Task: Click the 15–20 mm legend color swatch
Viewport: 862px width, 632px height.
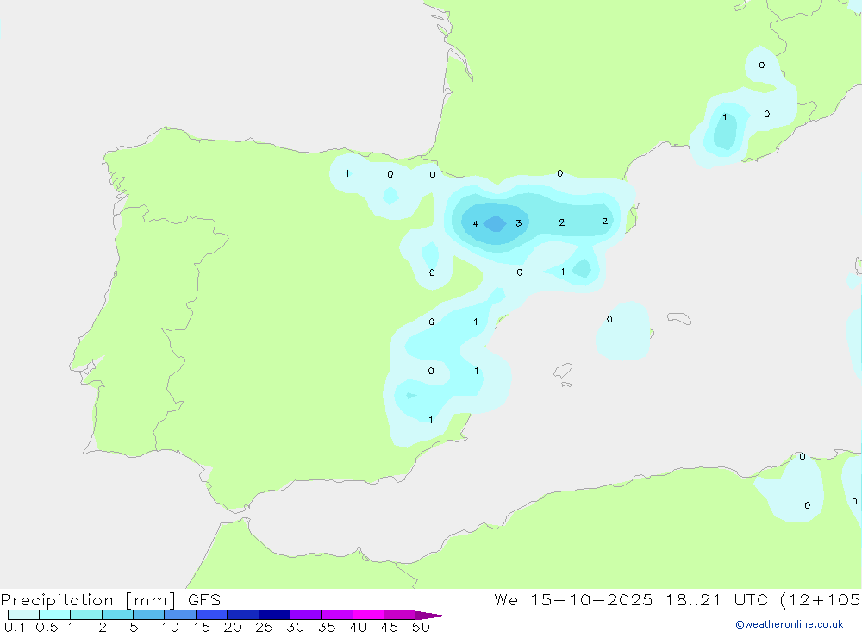Action: pyautogui.click(x=211, y=615)
